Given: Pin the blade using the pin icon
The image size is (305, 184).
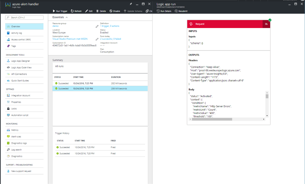Looking at the screenshot, I should (x=131, y=4).
